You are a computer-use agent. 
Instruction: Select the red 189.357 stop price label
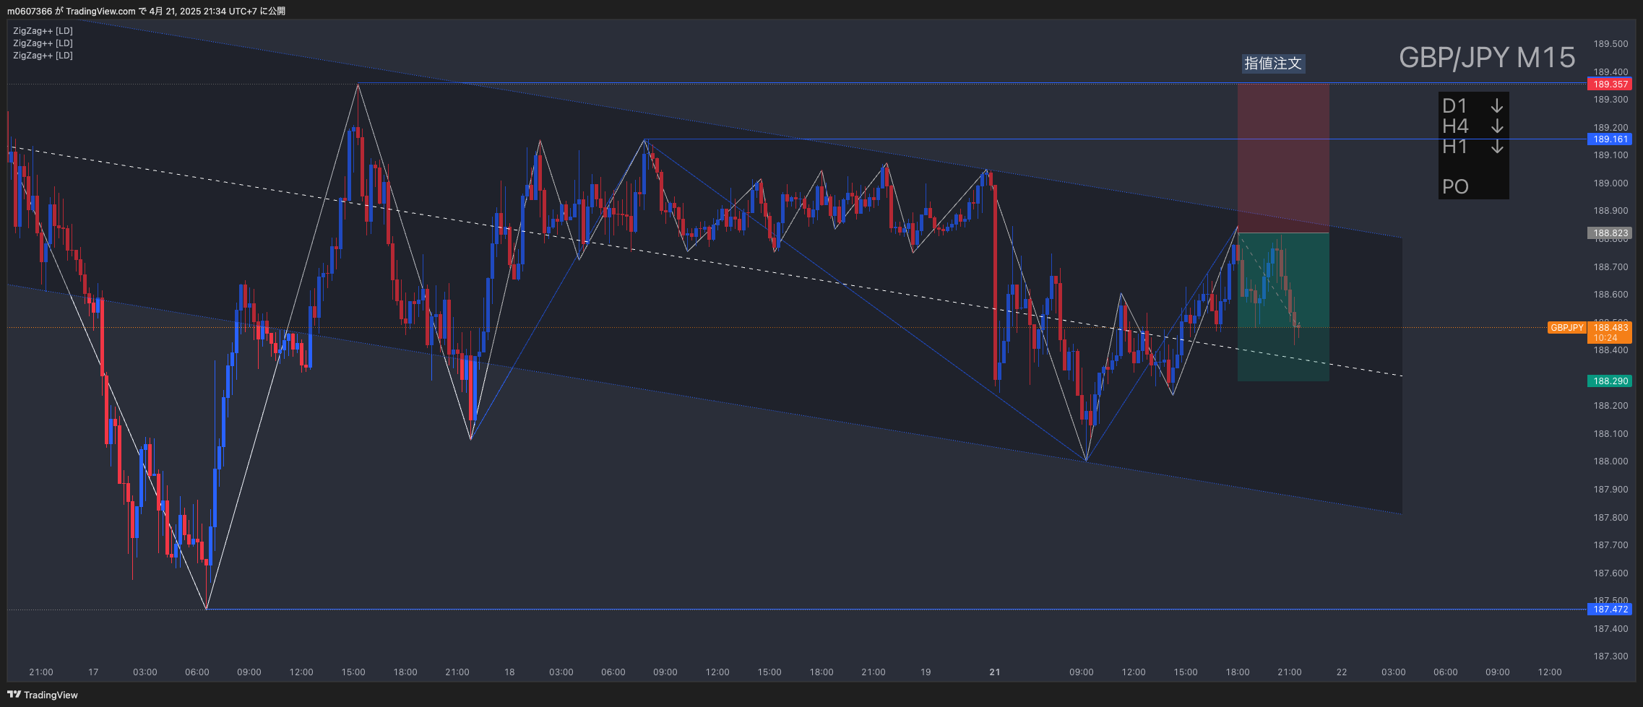(1610, 84)
